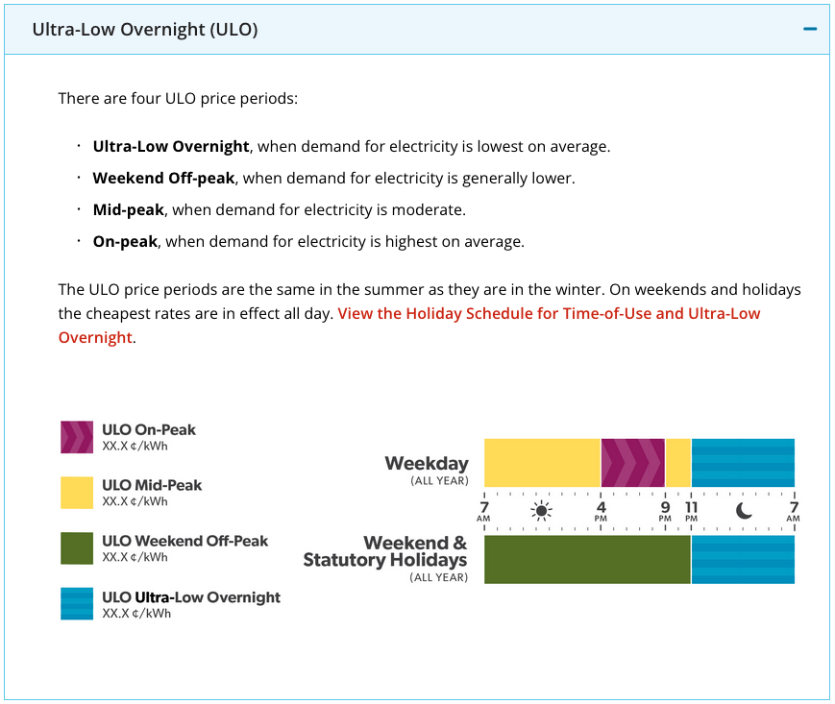
Task: Click the 9 PM timeline marker
Action: coord(665,511)
